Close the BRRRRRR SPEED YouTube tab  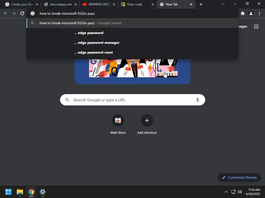[x=114, y=4]
